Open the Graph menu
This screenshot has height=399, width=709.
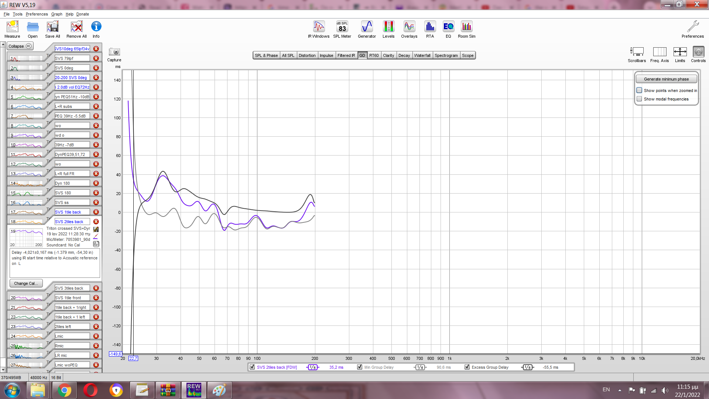(56, 14)
